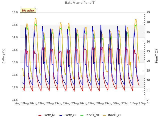
Task: Click the orange PanelT_e0 peak near Sep 2
Action: pos(135,19)
